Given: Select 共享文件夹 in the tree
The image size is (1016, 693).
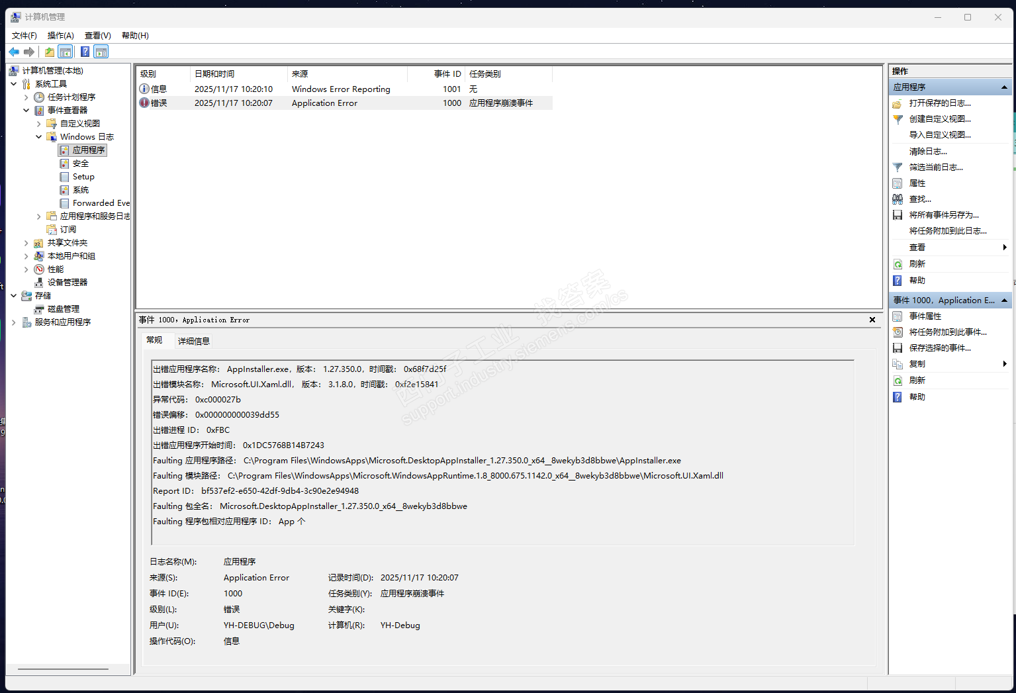Looking at the screenshot, I should (x=68, y=243).
